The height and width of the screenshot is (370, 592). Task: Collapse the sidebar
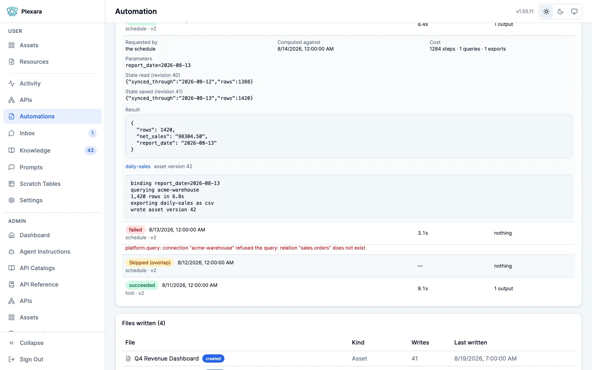[52, 343]
